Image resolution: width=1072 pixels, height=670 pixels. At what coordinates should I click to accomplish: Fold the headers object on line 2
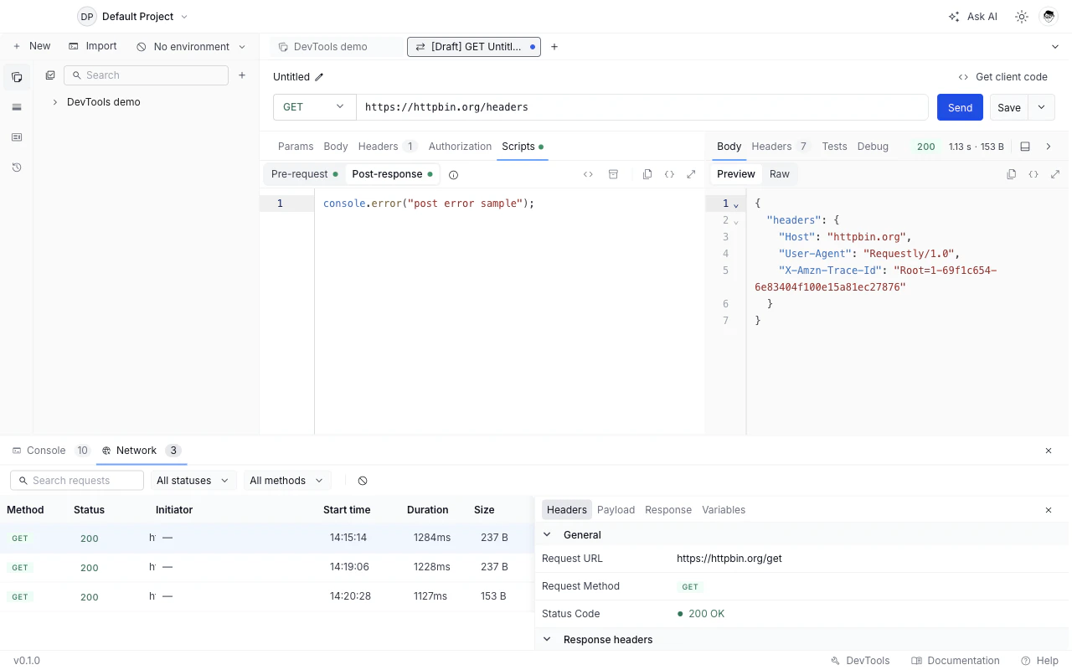click(736, 221)
